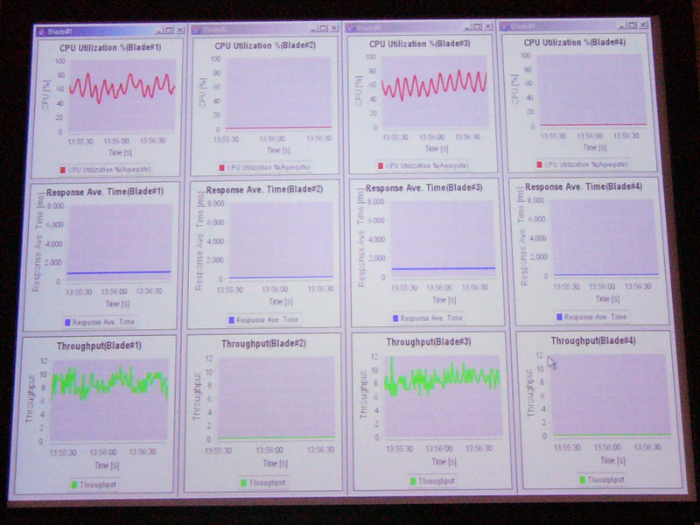Click the Blade#2 window title bar icon
The image size is (700, 525).
click(195, 30)
